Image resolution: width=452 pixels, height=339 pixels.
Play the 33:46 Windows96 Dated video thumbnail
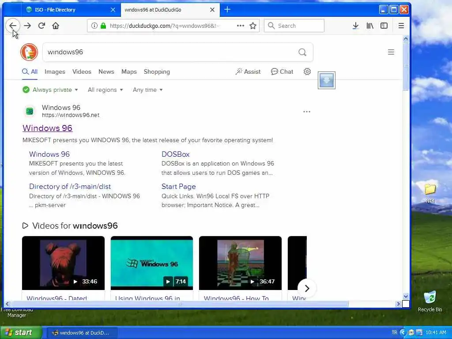coord(63,263)
